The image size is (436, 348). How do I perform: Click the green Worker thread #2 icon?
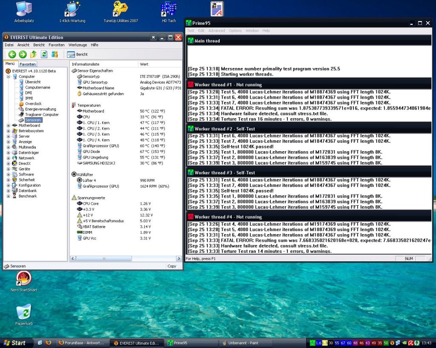pos(190,129)
